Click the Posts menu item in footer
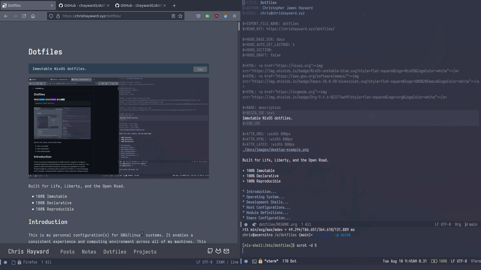The height and width of the screenshot is (270, 481). click(x=67, y=251)
